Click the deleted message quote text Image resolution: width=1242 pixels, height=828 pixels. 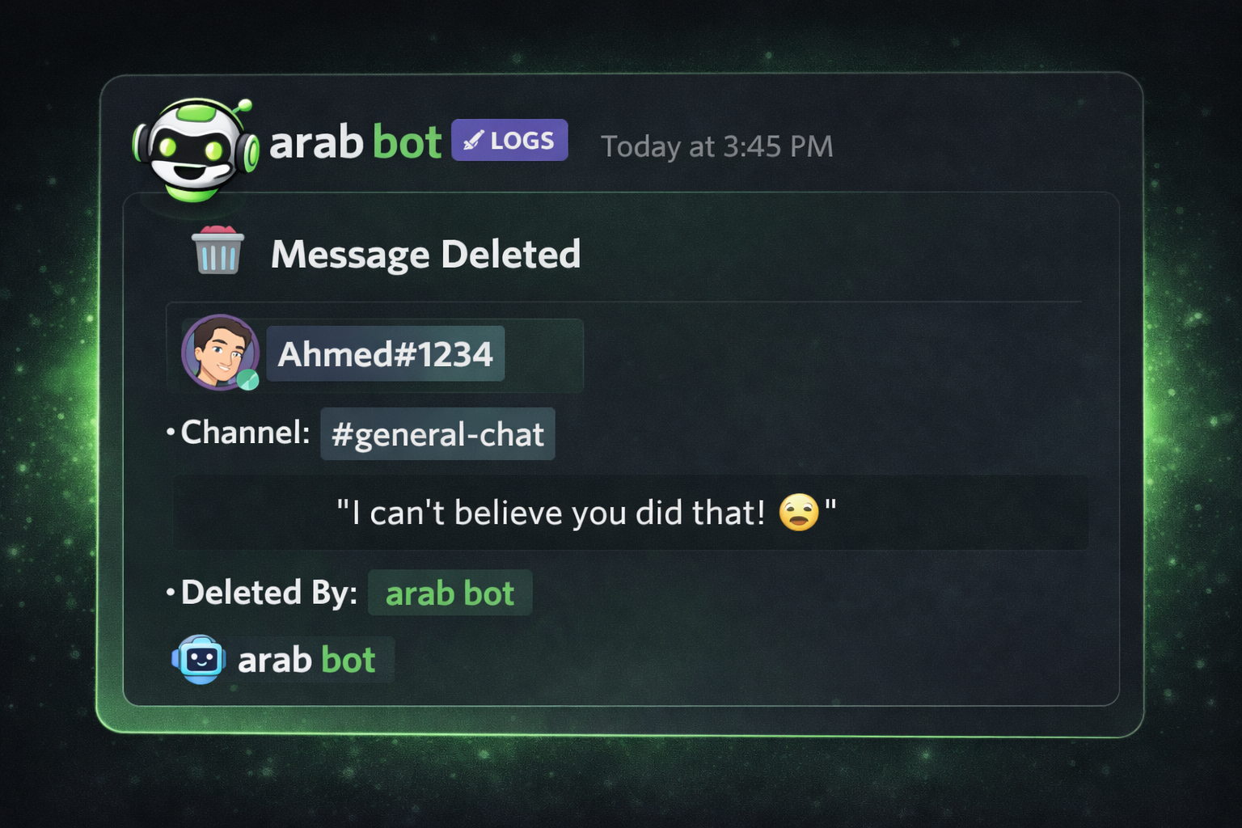tap(551, 513)
